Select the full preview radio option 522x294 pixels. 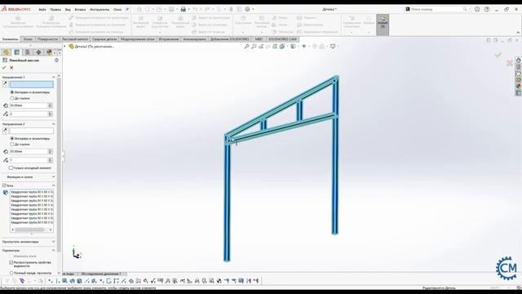click(11, 273)
